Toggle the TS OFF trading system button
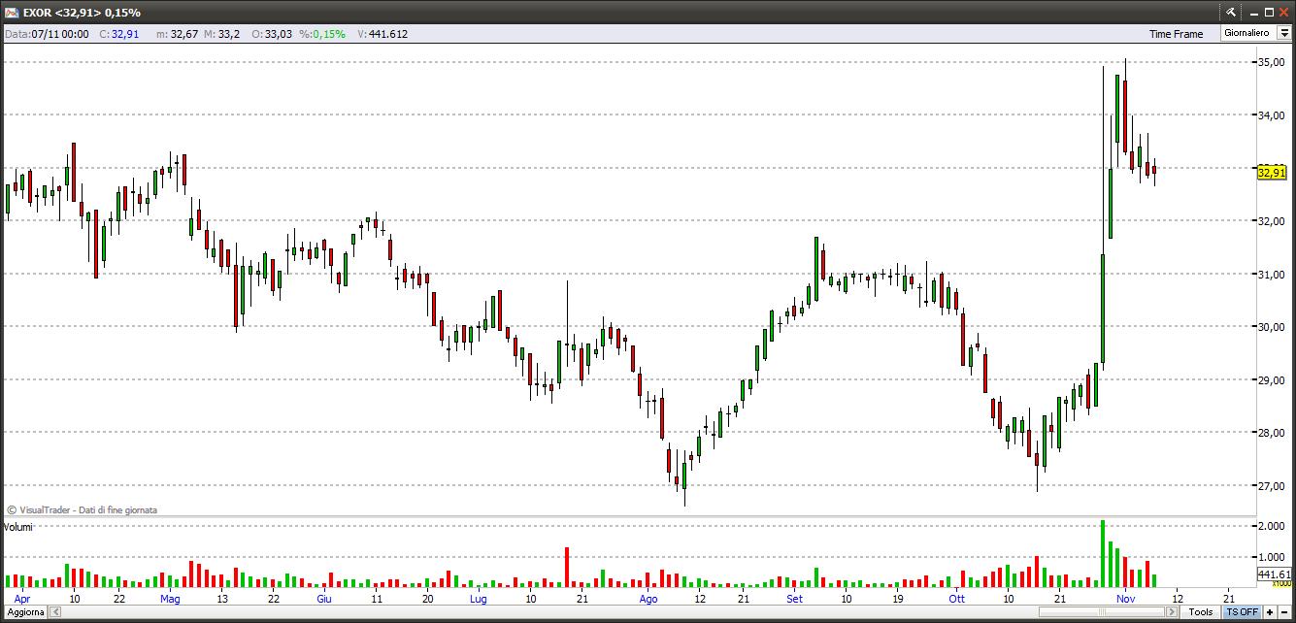Screen dimensions: 1296x623 click(x=1242, y=612)
